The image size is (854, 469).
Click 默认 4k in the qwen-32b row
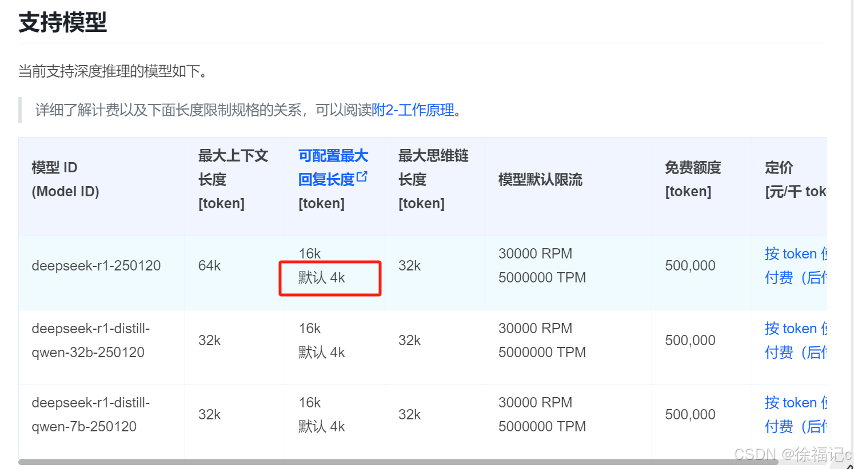click(x=321, y=352)
